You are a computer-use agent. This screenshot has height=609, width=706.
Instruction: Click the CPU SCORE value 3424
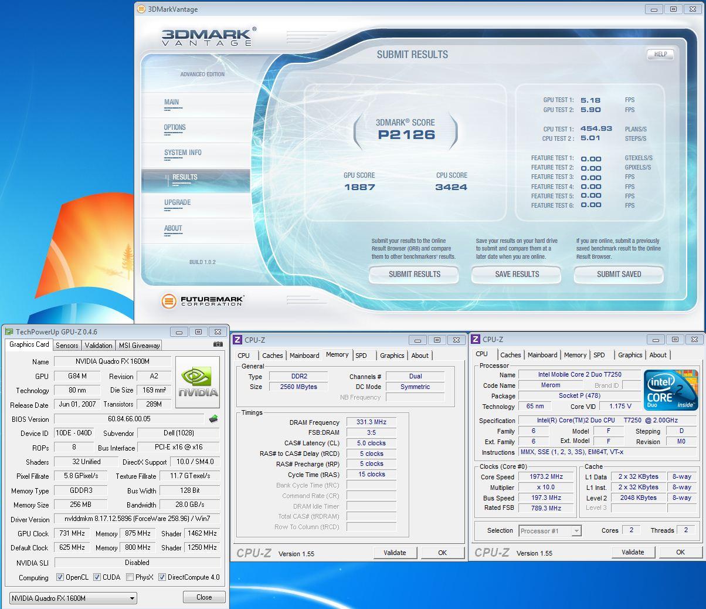click(452, 187)
